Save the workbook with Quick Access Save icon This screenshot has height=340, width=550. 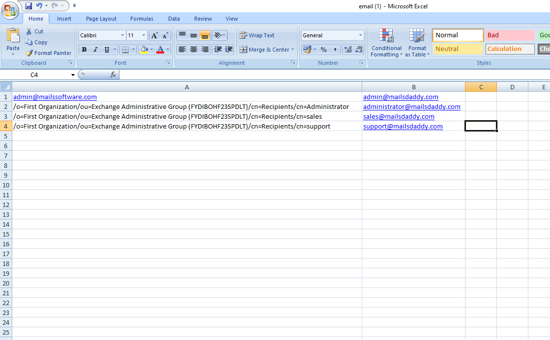(x=29, y=5)
